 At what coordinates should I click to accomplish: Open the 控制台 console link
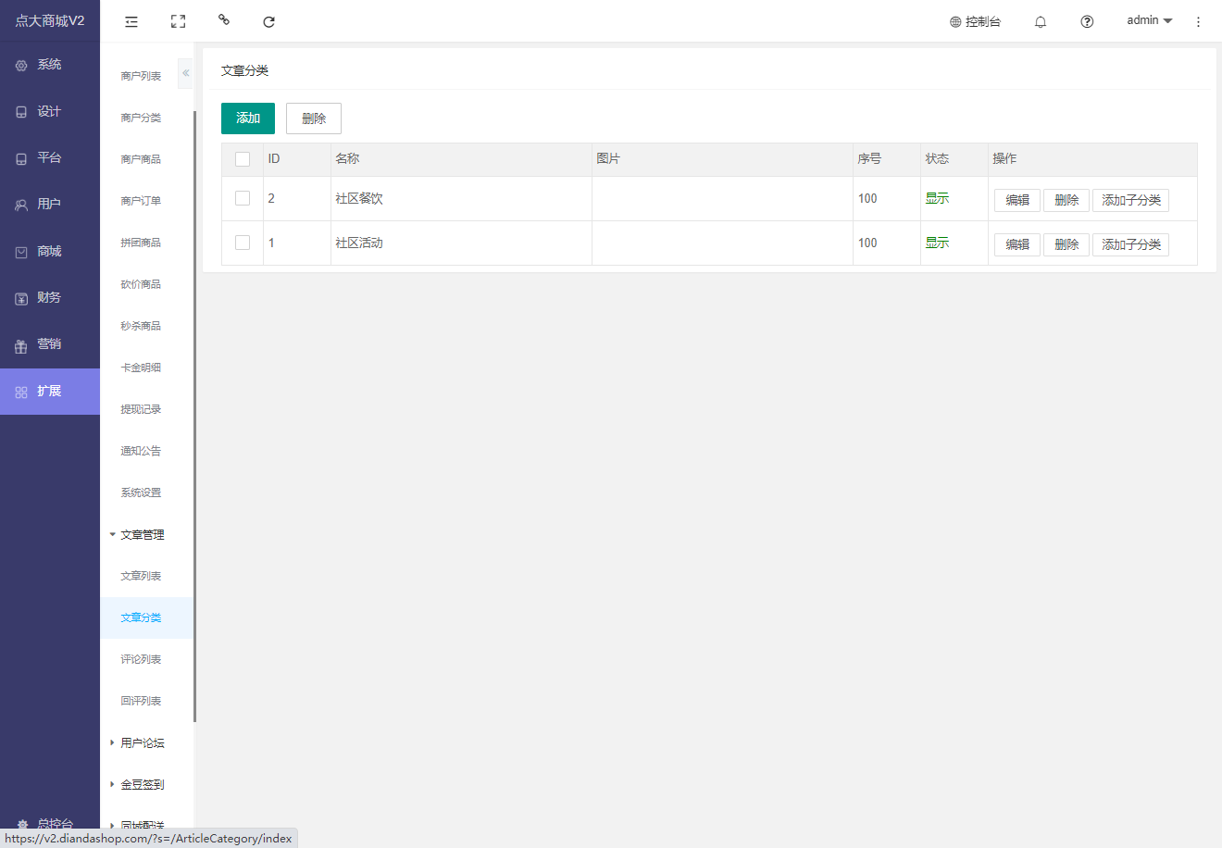point(975,21)
